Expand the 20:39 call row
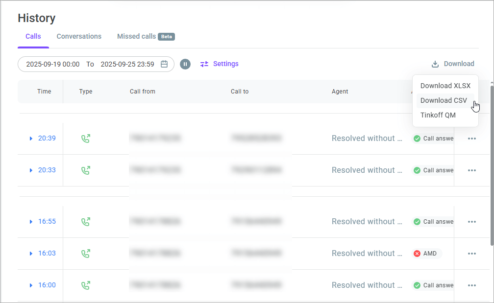This screenshot has width=494, height=303. (31, 139)
